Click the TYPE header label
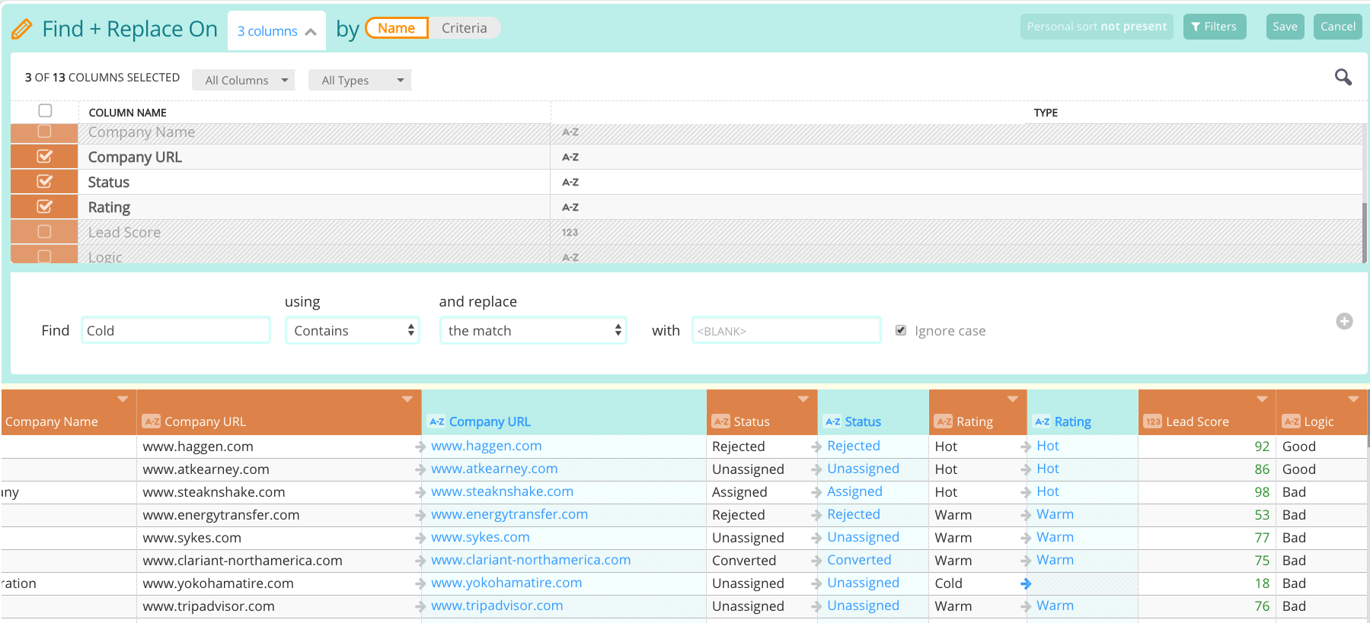 pos(1046,113)
